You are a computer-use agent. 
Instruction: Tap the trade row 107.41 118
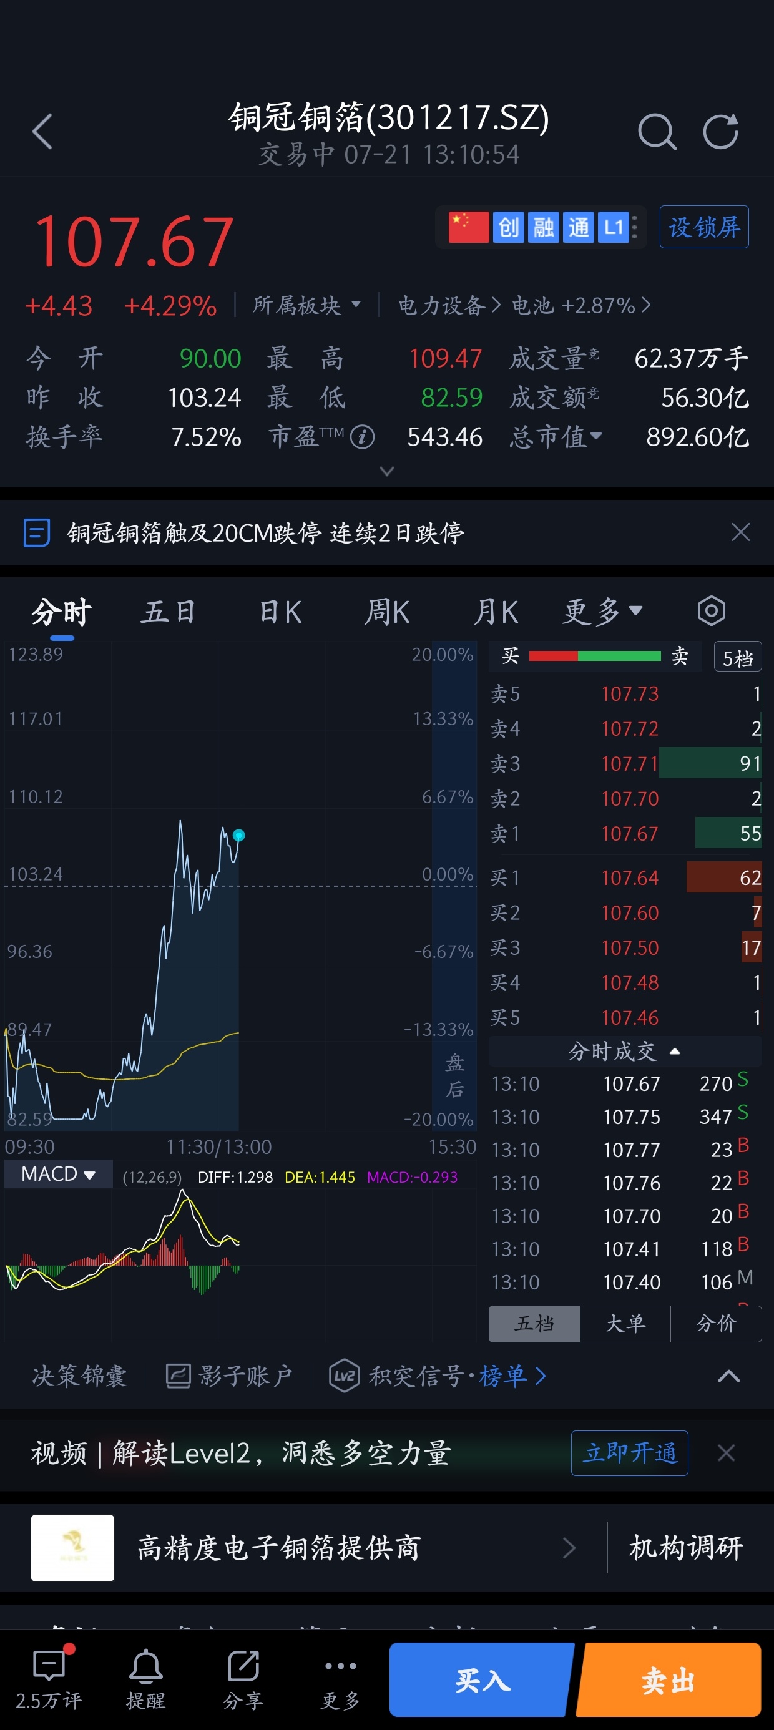(x=625, y=1249)
